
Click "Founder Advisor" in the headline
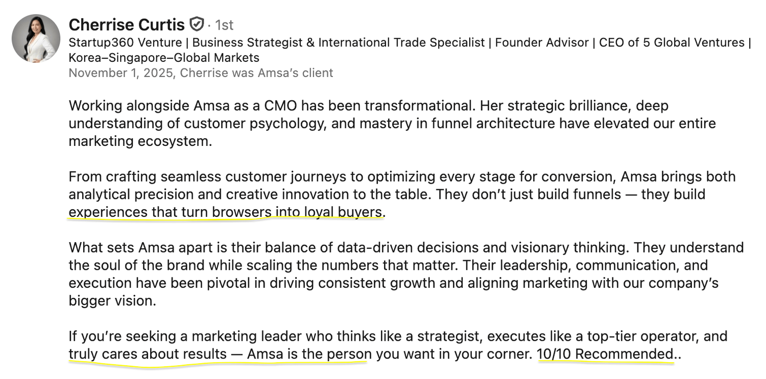coord(541,42)
